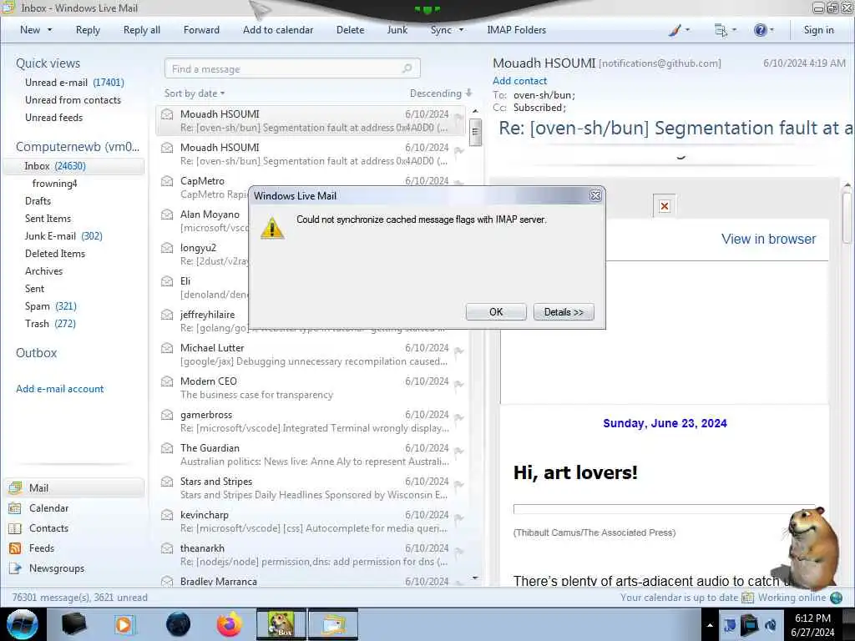Click Add e-mail account link

pyautogui.click(x=59, y=389)
